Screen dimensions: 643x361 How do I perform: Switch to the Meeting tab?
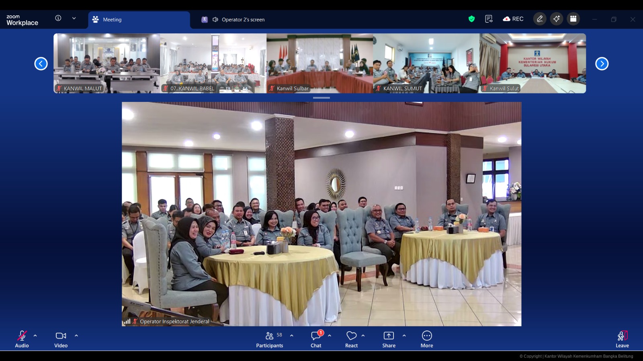click(x=139, y=20)
